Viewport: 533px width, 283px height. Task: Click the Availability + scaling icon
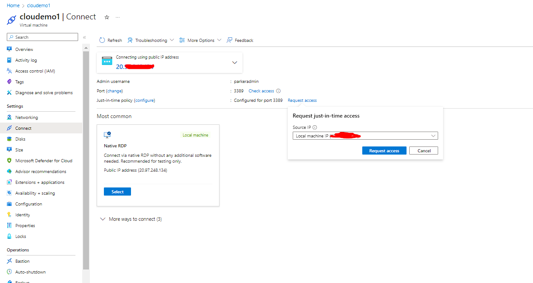(9, 193)
